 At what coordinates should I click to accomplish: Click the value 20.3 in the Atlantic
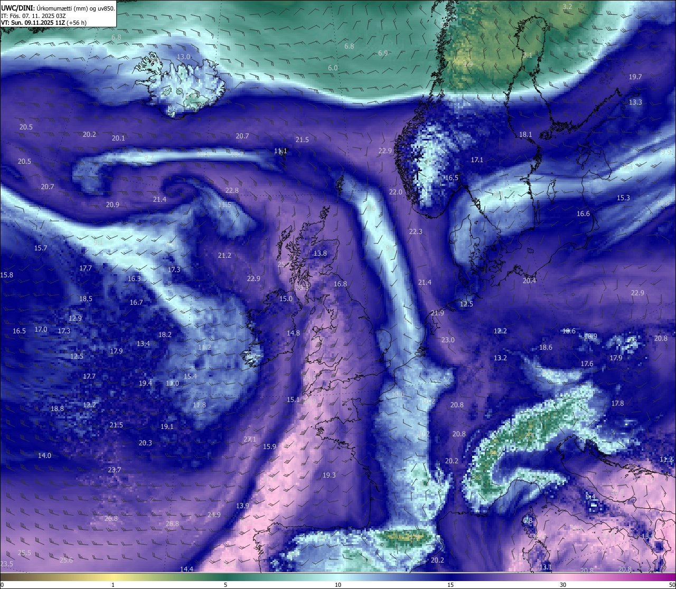145,443
